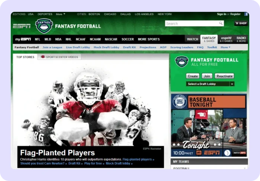
Task: Click the Draft Kit » story link
Action: tap(76, 163)
